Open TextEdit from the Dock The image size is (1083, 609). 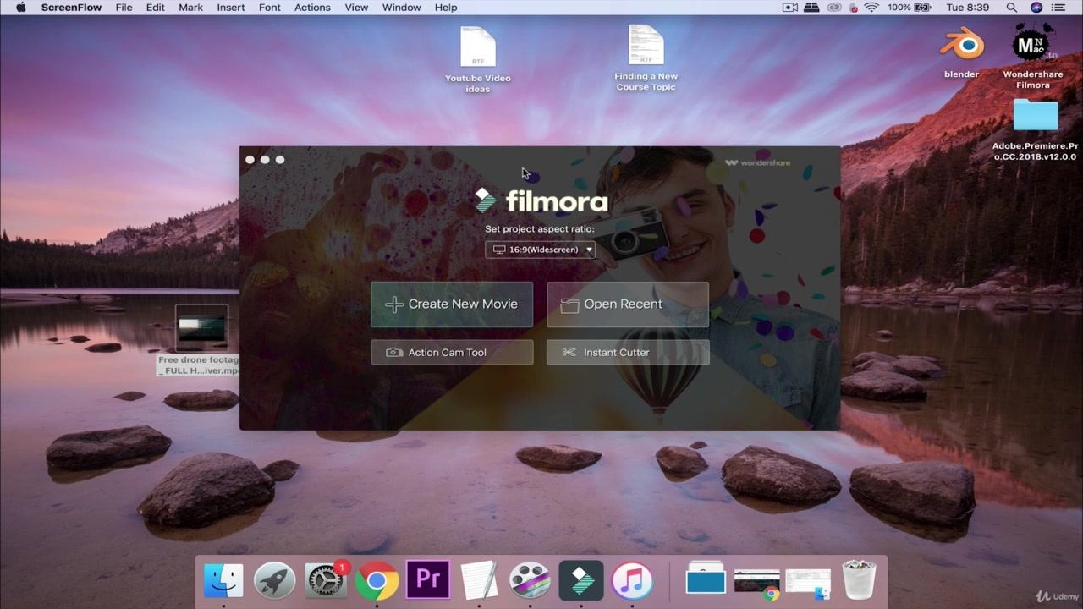479,581
